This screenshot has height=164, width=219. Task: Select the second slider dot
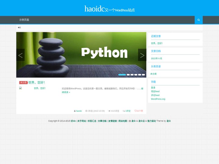tap(128, 75)
